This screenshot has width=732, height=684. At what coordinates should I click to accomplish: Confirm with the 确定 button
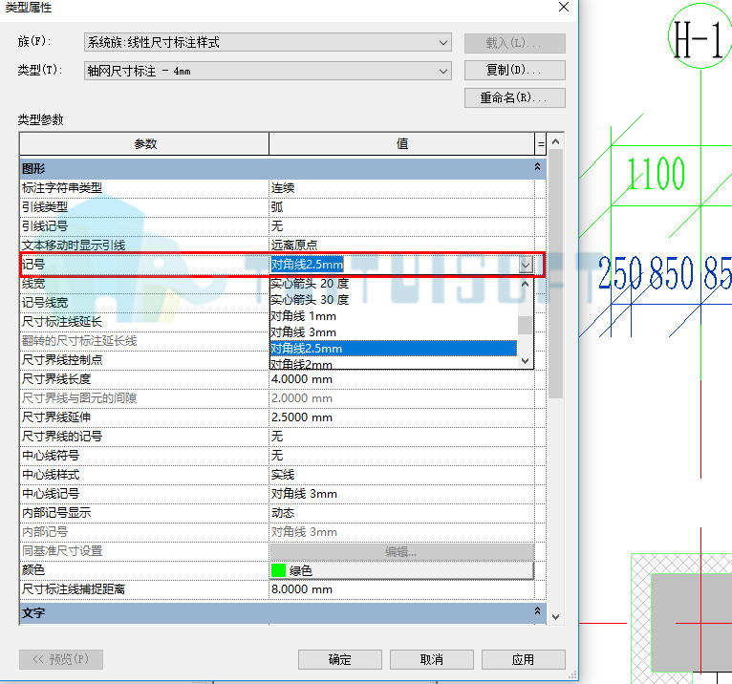[340, 659]
